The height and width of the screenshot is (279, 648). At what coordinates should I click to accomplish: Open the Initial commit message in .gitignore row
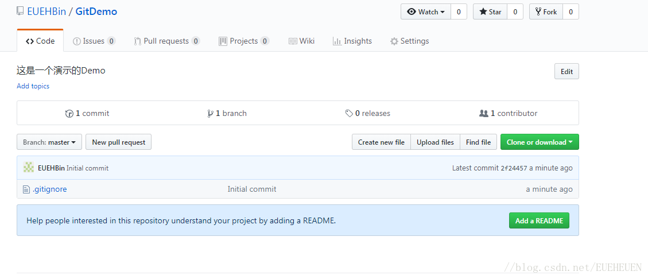252,189
